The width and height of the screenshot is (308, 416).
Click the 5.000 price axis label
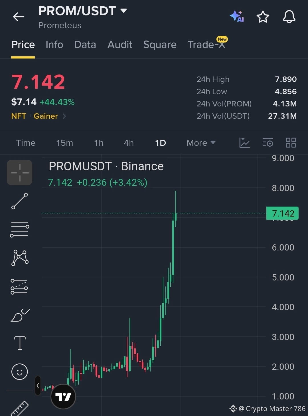coord(283,277)
